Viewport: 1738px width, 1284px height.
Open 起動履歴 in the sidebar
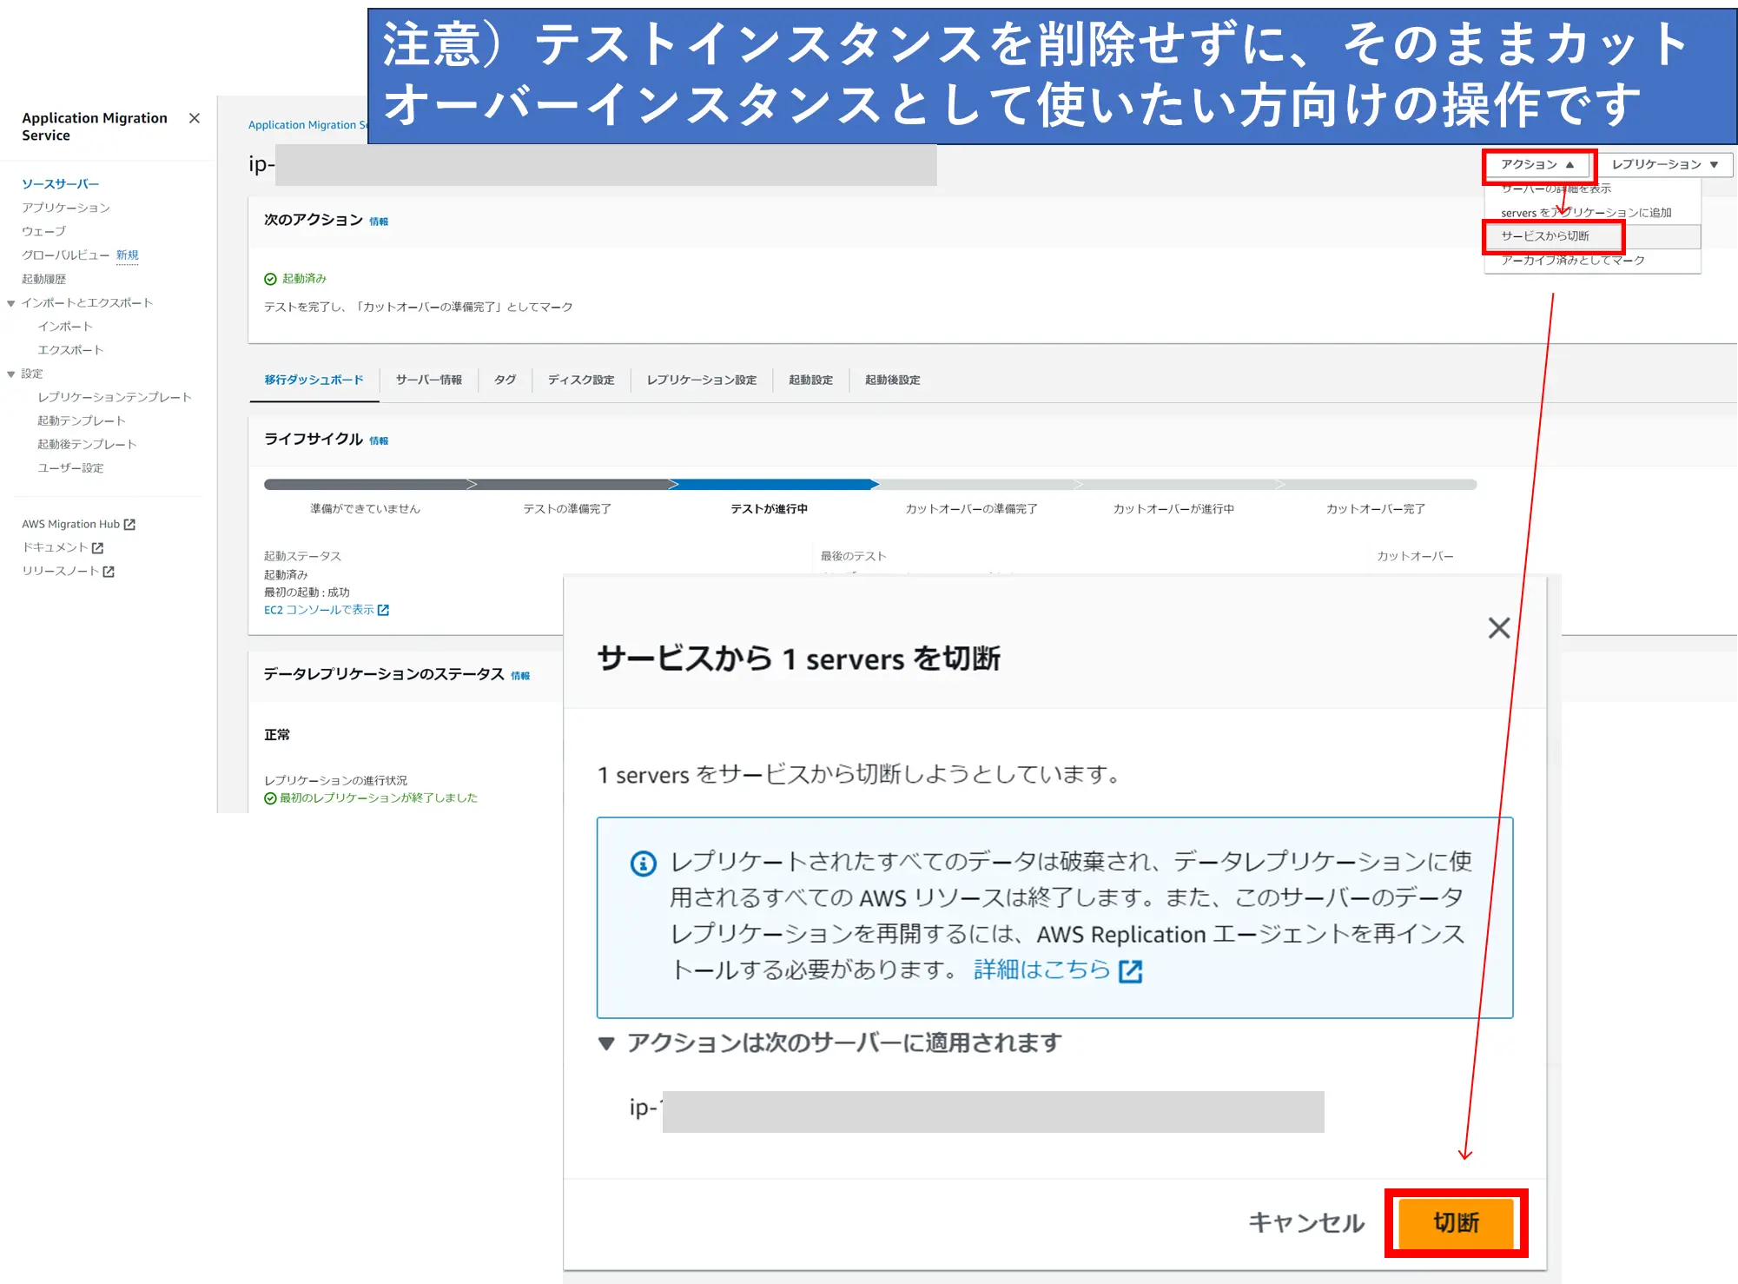coord(44,279)
